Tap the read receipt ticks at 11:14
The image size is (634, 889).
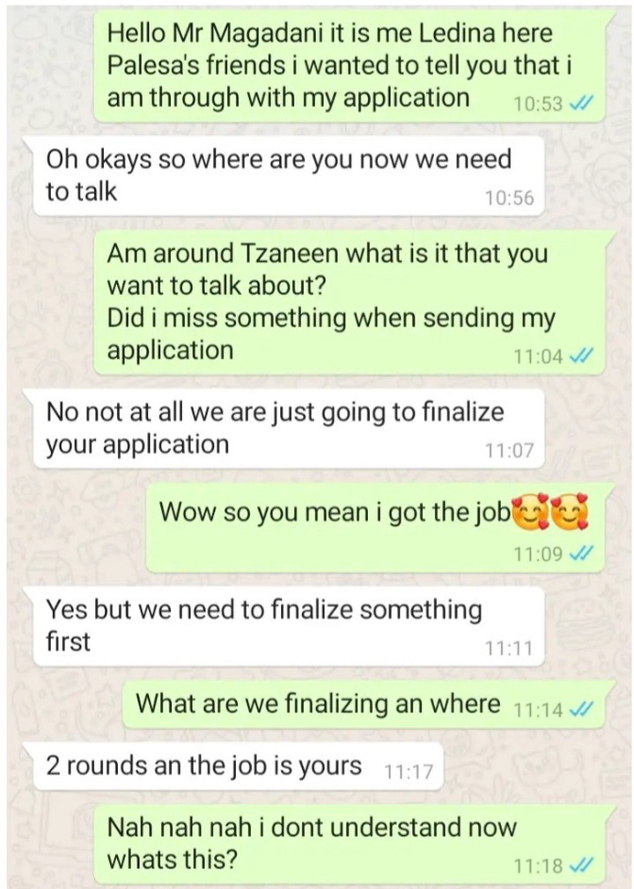coord(581,708)
